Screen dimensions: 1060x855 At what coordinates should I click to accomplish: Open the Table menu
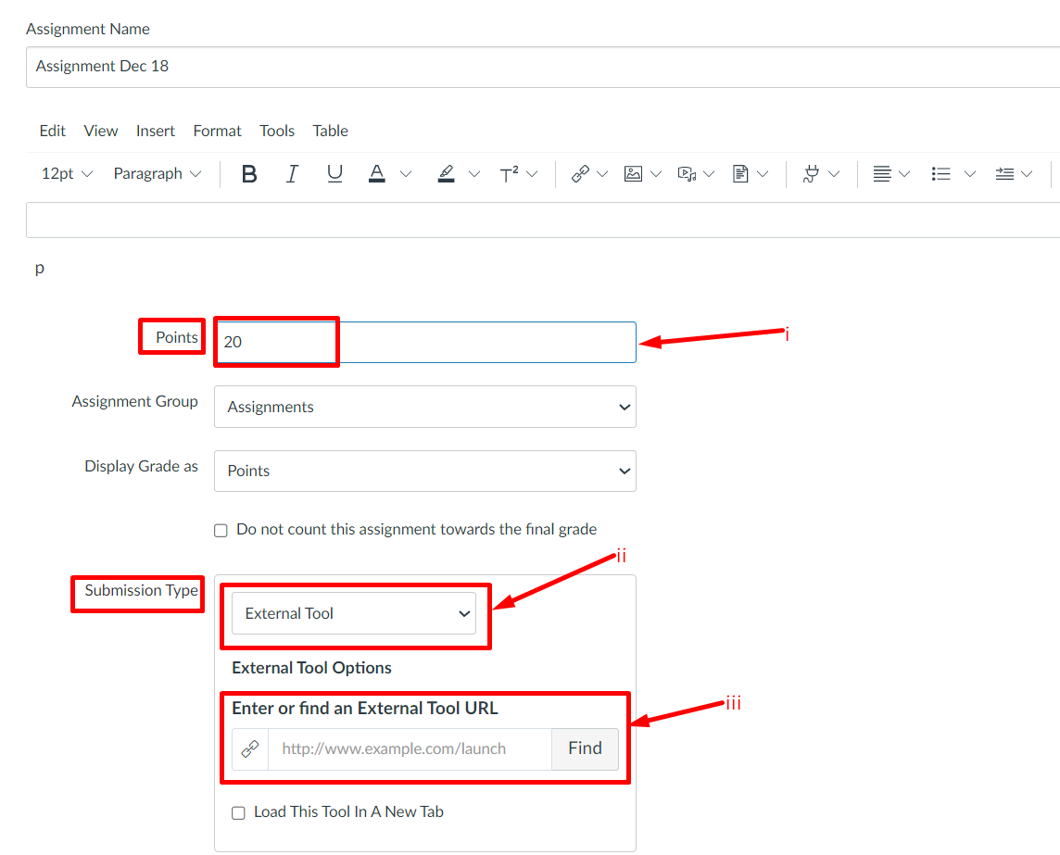click(x=330, y=131)
